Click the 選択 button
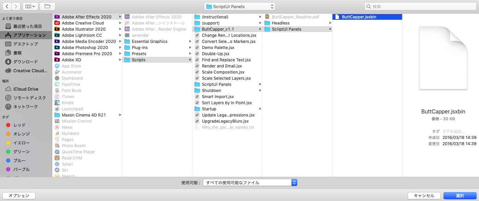The width and height of the screenshot is (479, 201). click(460, 196)
